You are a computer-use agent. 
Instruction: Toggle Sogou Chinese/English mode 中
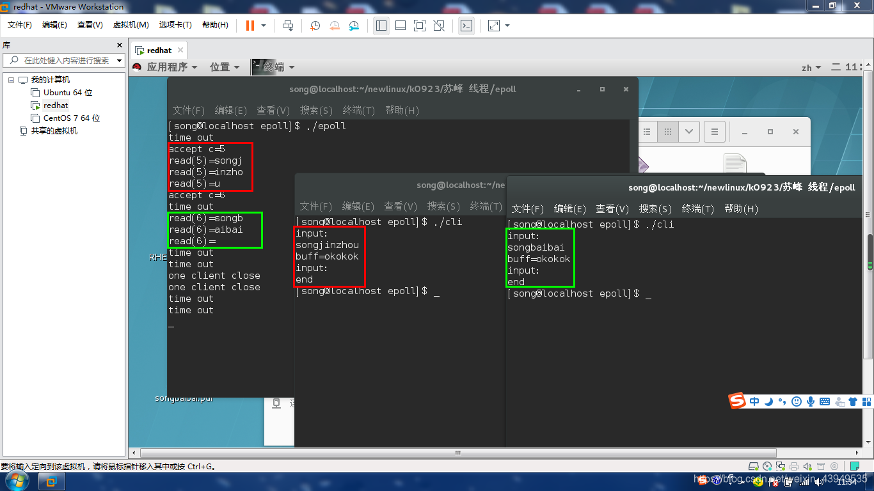pyautogui.click(x=755, y=401)
